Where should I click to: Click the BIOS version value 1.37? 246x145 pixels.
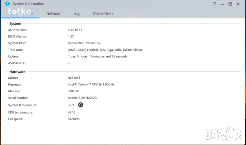71,36
